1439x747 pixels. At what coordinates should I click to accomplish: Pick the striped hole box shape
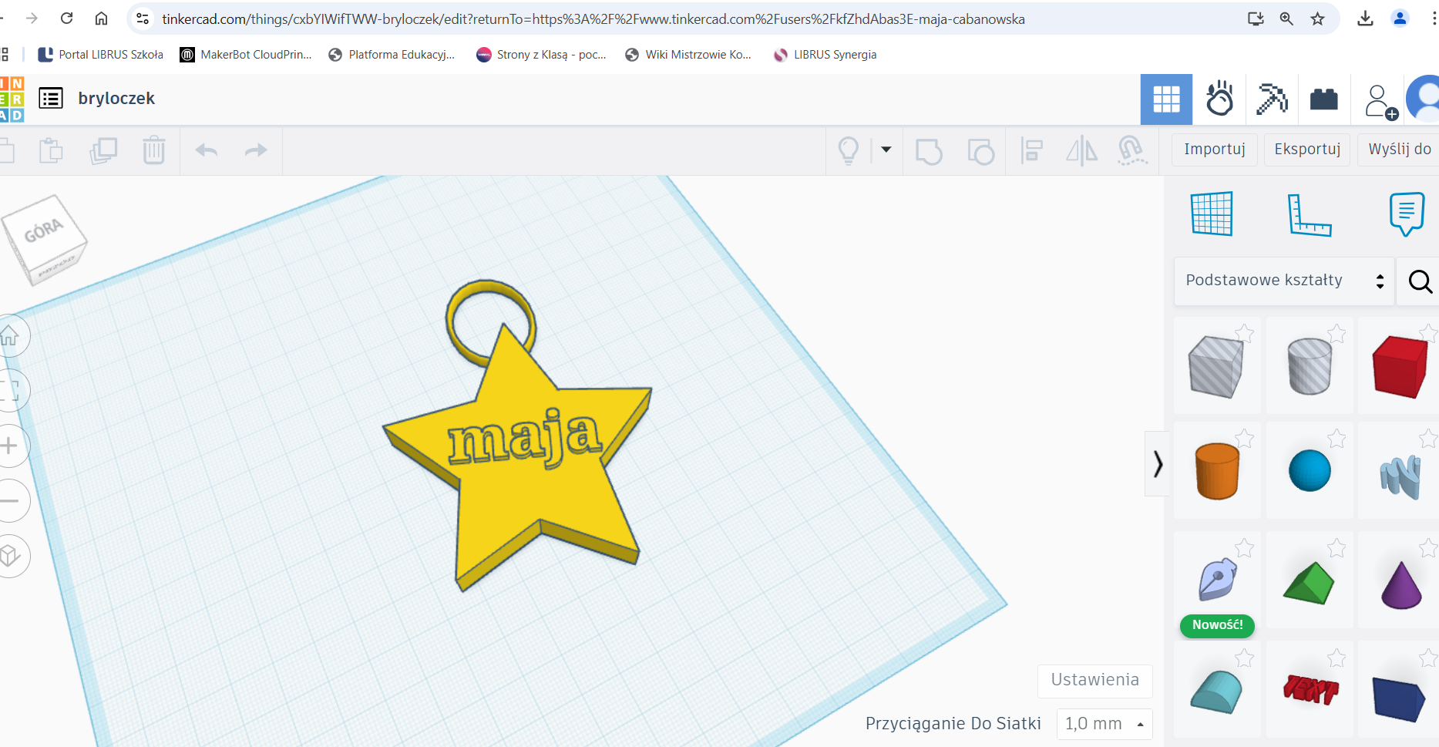[1216, 366]
